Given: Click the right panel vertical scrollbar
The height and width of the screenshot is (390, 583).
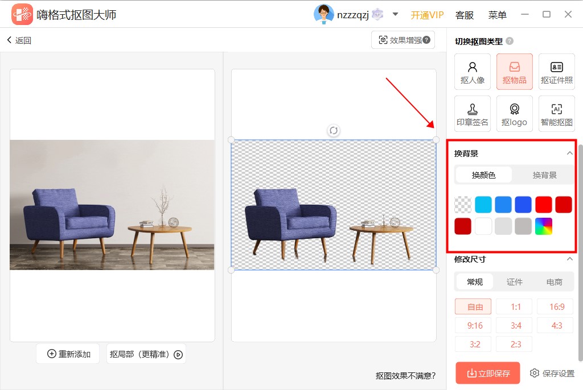Looking at the screenshot, I should click(x=580, y=252).
